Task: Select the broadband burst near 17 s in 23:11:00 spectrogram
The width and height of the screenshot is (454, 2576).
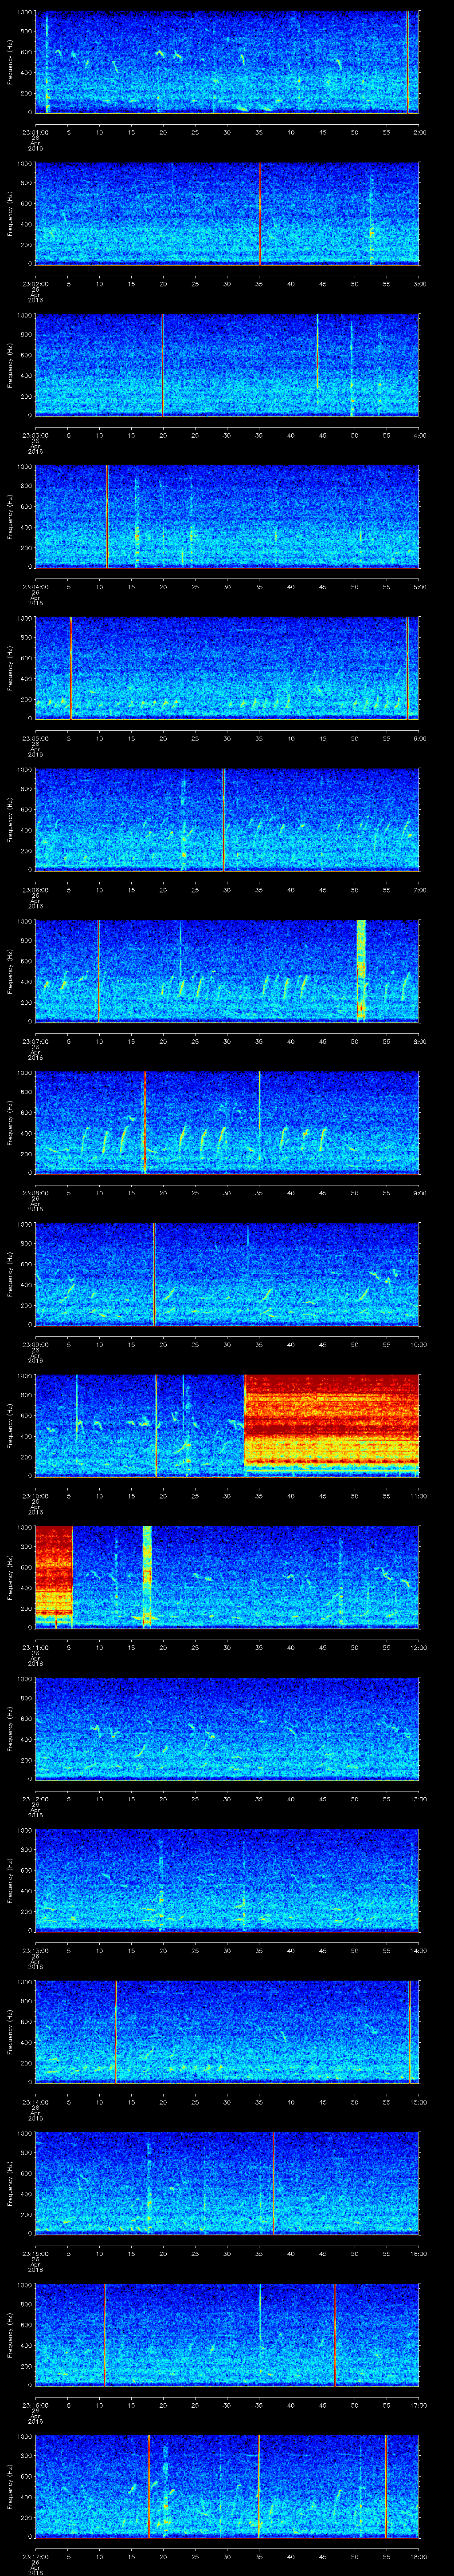Action: (147, 1576)
